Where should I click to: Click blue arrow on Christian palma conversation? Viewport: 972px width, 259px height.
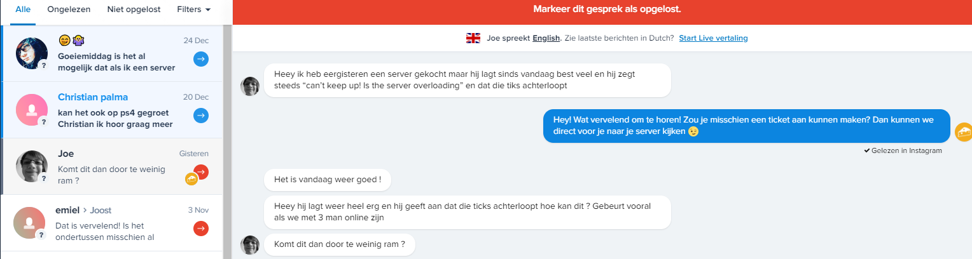[x=201, y=116]
